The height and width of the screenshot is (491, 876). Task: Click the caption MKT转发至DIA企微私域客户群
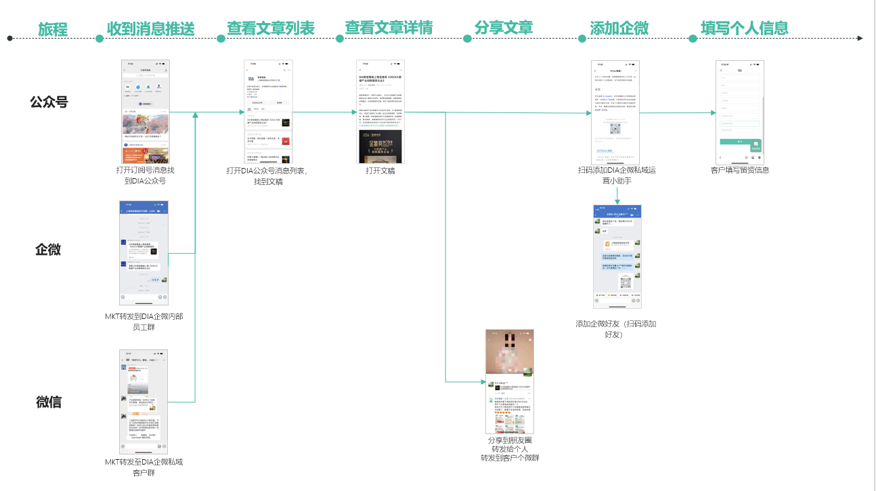tap(144, 467)
